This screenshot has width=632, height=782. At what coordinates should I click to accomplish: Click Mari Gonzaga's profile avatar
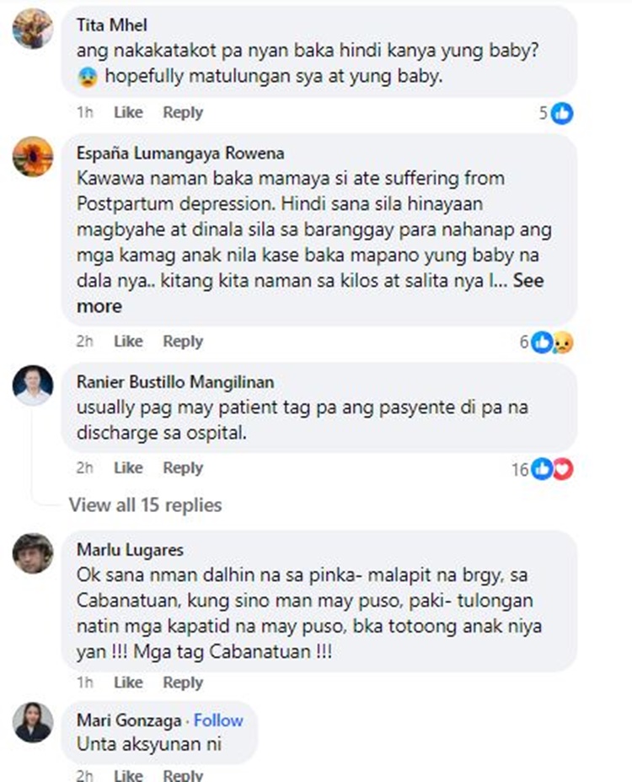[33, 722]
